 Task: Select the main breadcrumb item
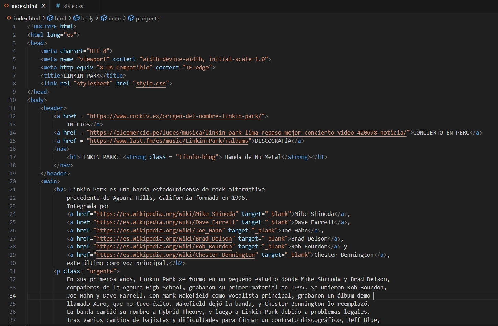tap(115, 18)
